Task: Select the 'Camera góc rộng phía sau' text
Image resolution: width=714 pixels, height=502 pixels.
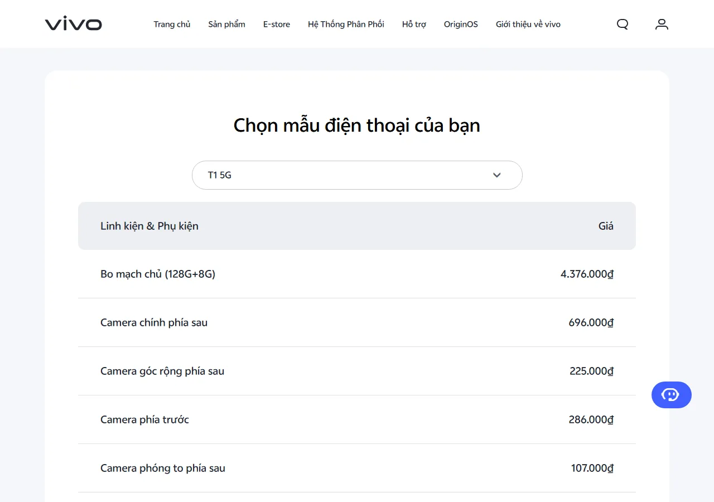Action: tap(162, 371)
